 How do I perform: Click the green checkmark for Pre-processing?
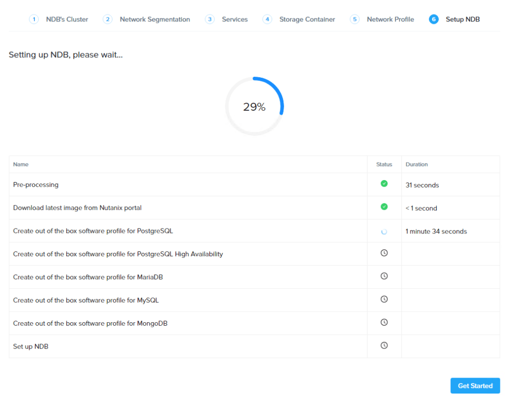pyautogui.click(x=384, y=184)
